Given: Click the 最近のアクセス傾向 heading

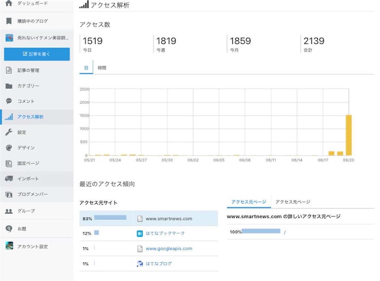Looking at the screenshot, I should (x=107, y=184).
